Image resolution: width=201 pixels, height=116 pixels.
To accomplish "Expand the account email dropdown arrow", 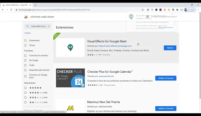I will 176,17.
